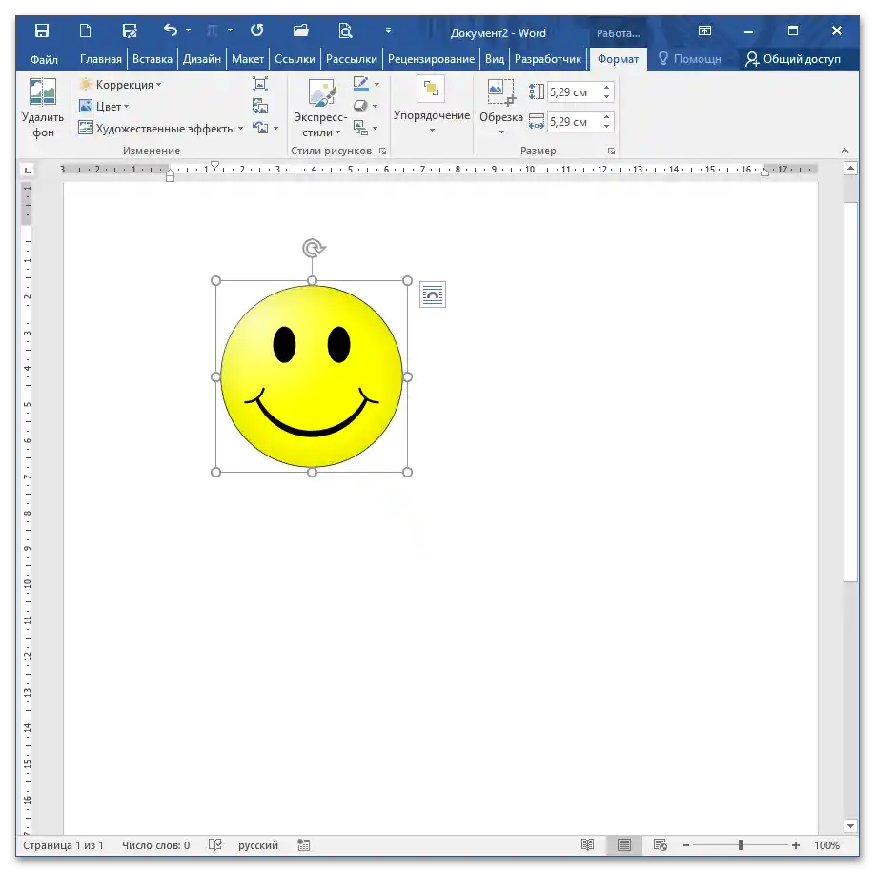Switch to the Вид tab
The height and width of the screenshot is (872, 875).
pyautogui.click(x=495, y=59)
